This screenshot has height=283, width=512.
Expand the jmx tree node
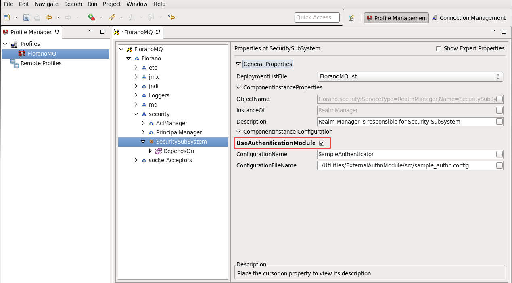pos(136,77)
